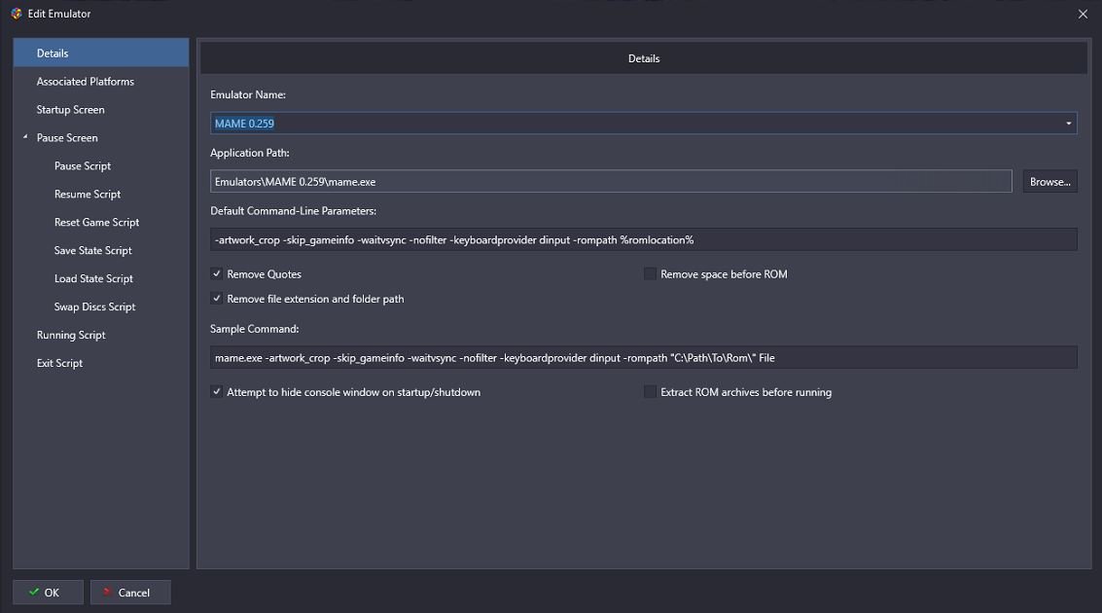
Task: Open the Resume Script page
Action: click(88, 194)
